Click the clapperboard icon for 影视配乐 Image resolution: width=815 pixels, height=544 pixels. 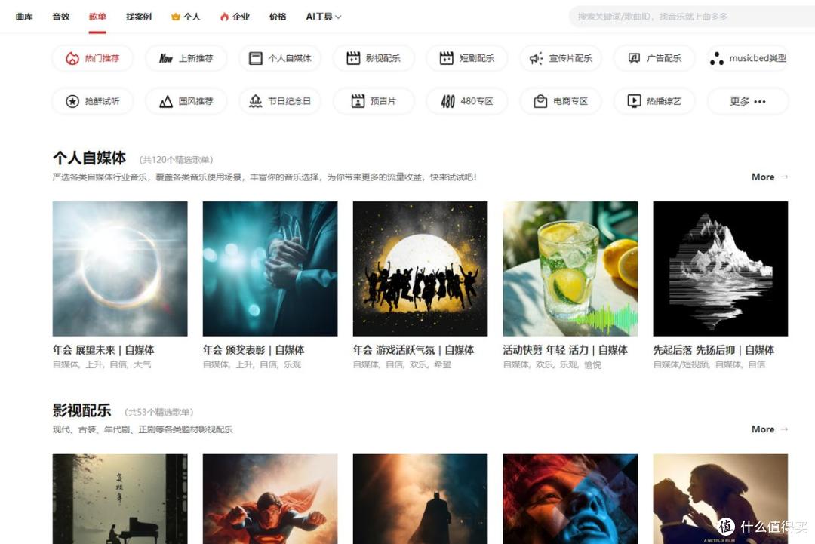353,58
